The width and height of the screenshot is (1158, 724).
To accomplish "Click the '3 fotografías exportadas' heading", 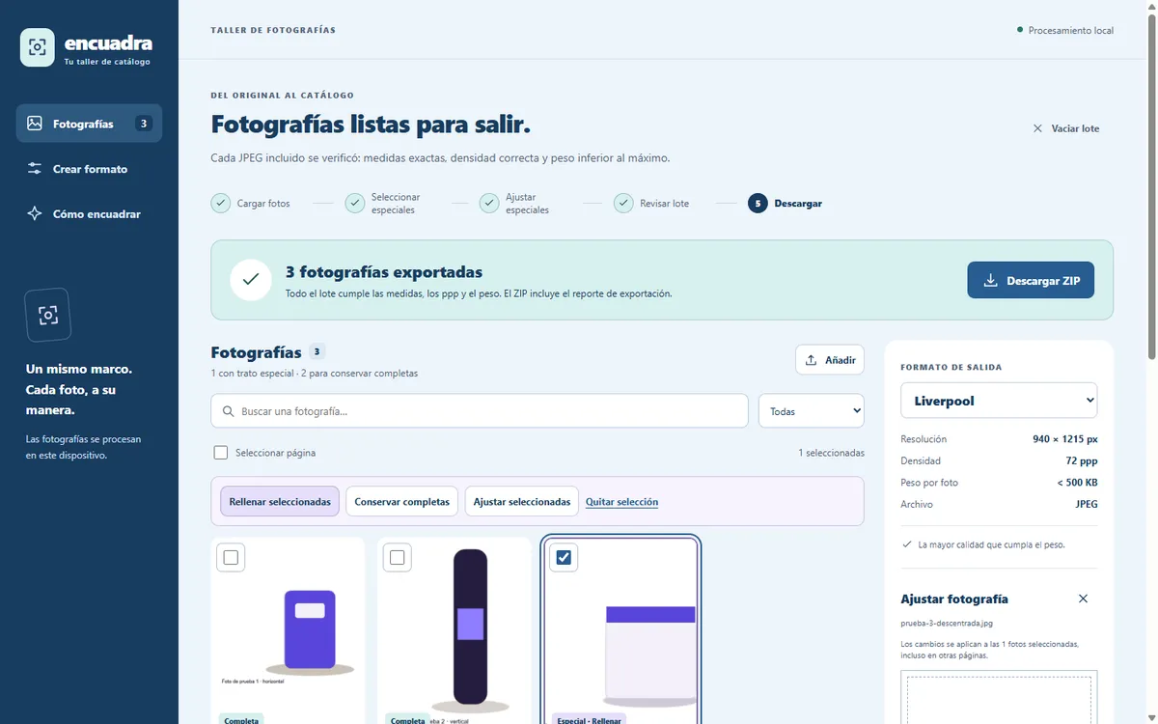I will 384,272.
